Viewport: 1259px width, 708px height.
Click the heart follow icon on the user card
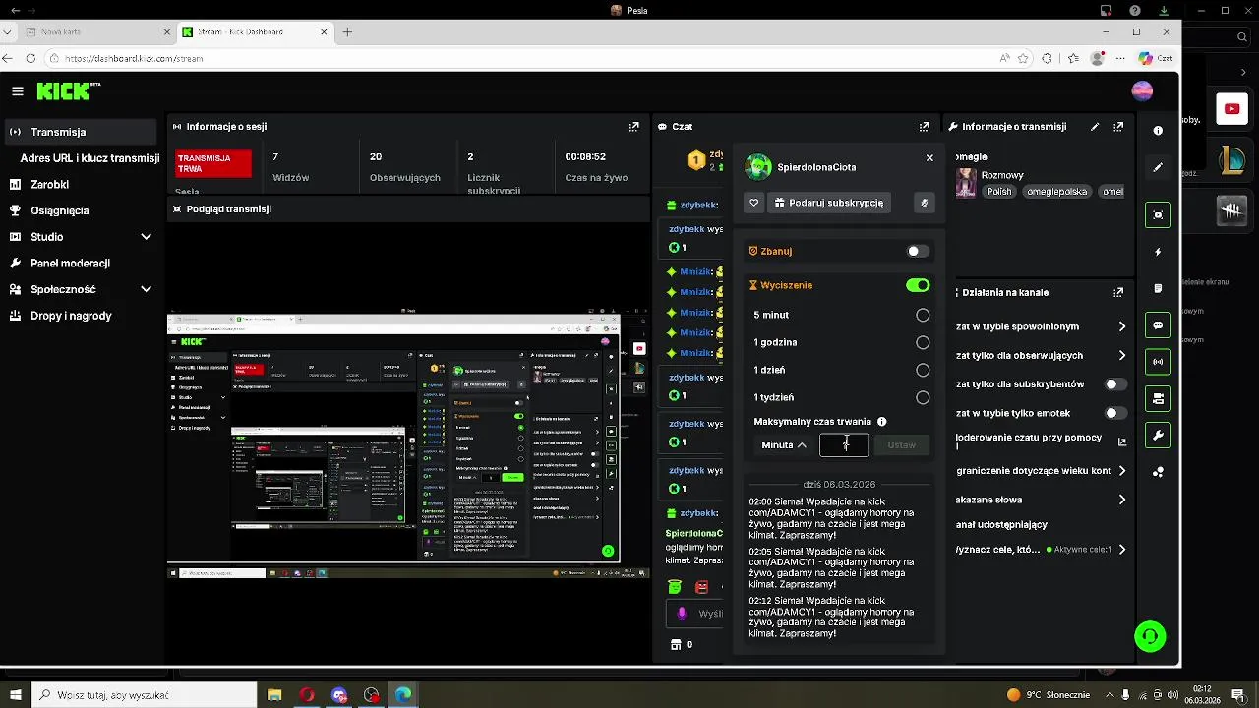click(754, 203)
